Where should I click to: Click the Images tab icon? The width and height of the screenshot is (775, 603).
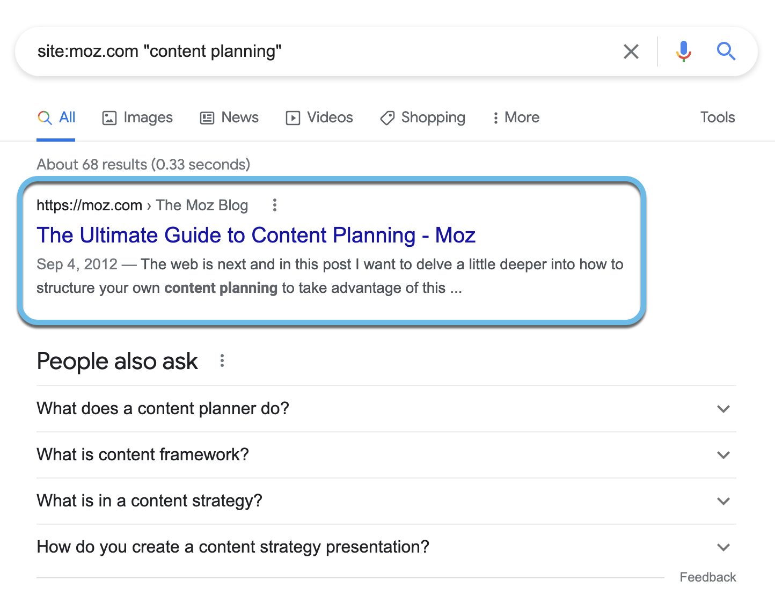[110, 117]
